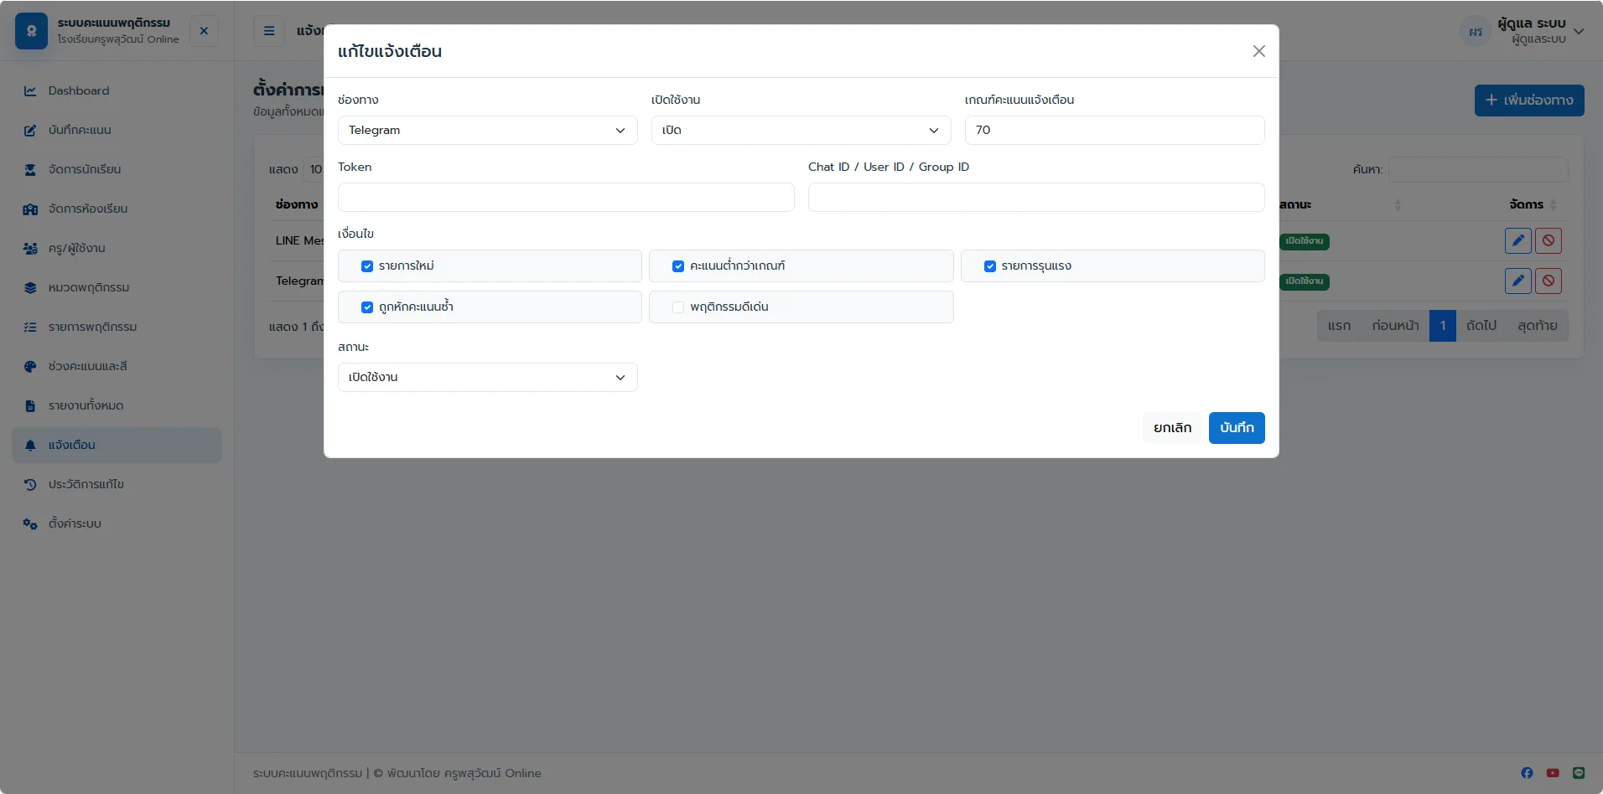Click the LINE icon in footer
The width and height of the screenshot is (1603, 794).
tap(1579, 773)
